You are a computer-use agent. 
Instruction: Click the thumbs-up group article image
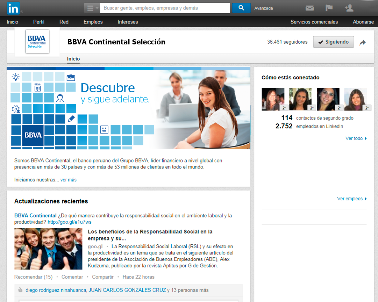pyautogui.click(x=48, y=249)
